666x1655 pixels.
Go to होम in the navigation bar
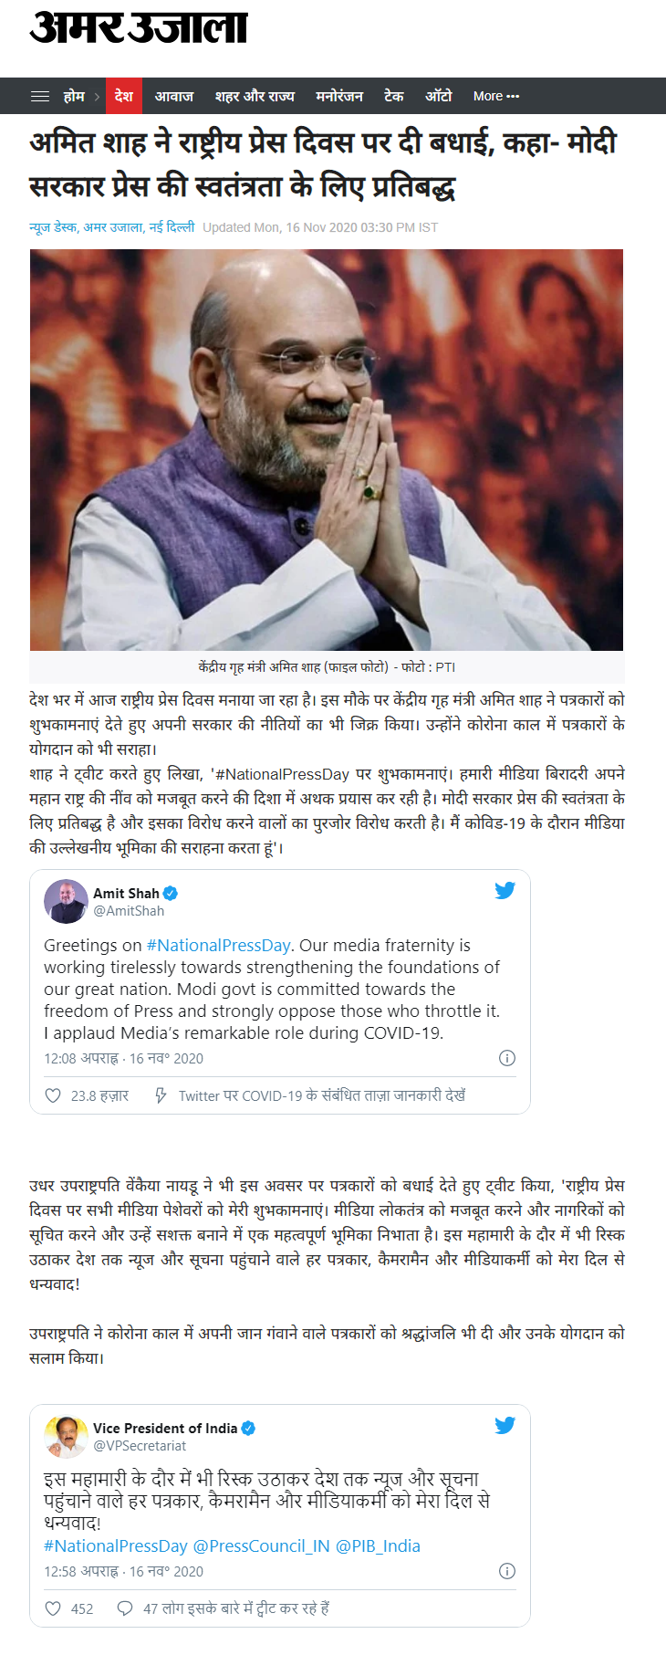tap(74, 96)
